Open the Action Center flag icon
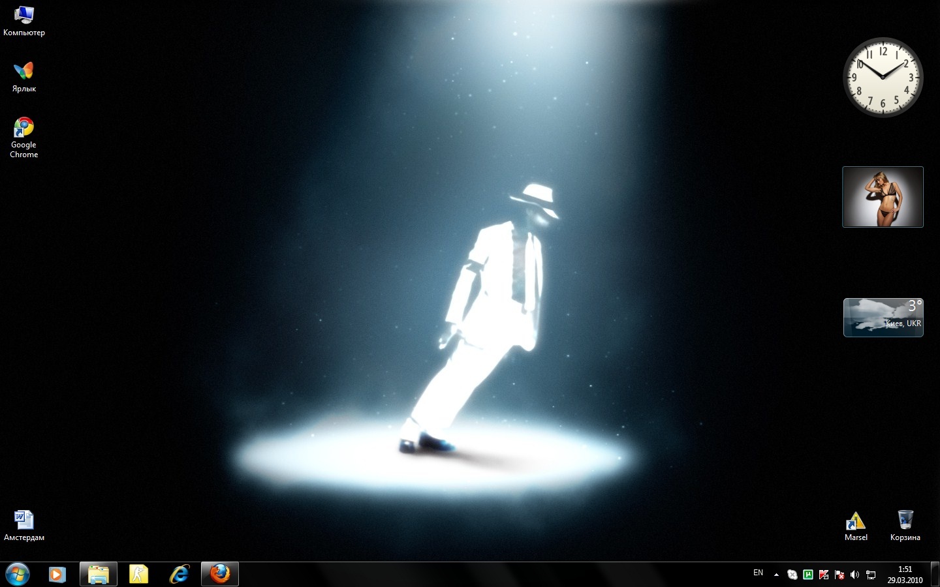The width and height of the screenshot is (940, 587). click(x=839, y=575)
